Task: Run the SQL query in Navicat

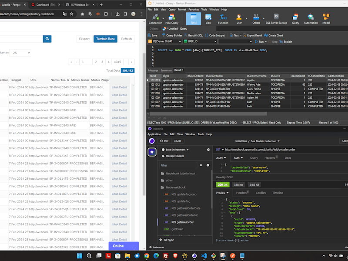Action: click(x=259, y=41)
